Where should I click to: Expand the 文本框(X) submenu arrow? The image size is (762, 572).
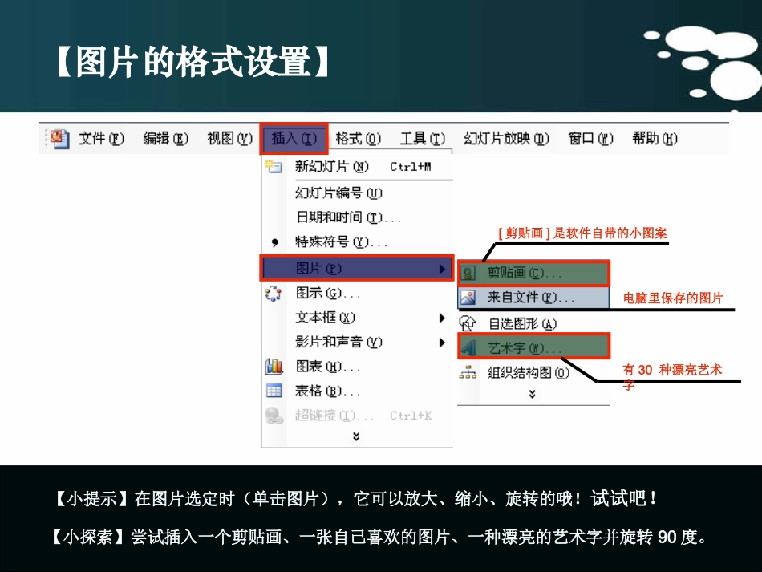pos(442,318)
